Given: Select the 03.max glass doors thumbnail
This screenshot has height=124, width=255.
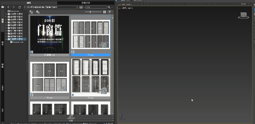Looking at the screenshot, I should point(90,77).
